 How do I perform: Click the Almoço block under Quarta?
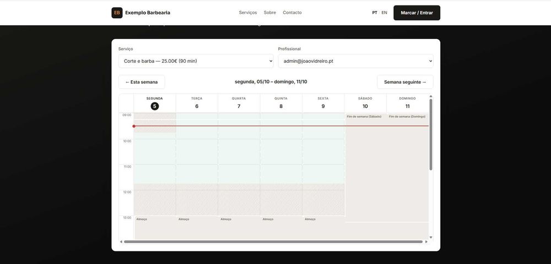pos(239,228)
